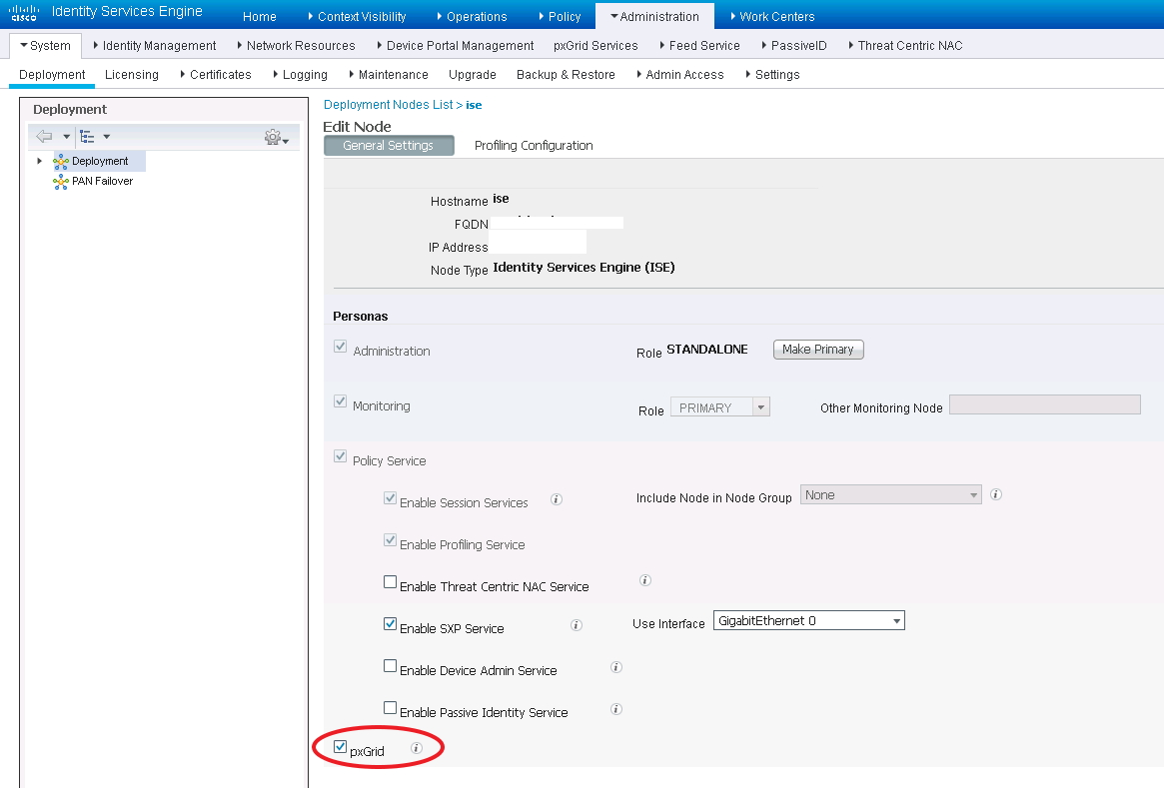Select the General Settings tab

point(389,146)
